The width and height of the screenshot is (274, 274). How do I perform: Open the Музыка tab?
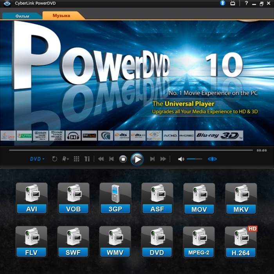[x=61, y=16]
